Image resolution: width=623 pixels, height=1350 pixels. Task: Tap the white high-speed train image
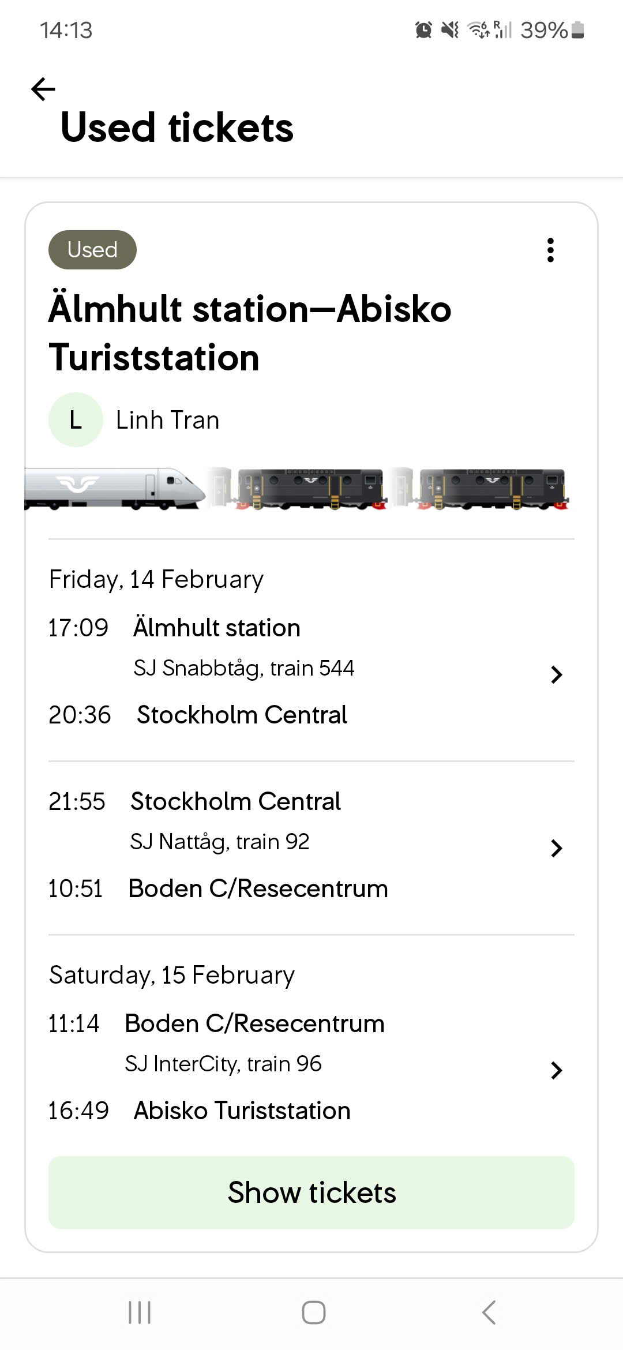(x=115, y=489)
